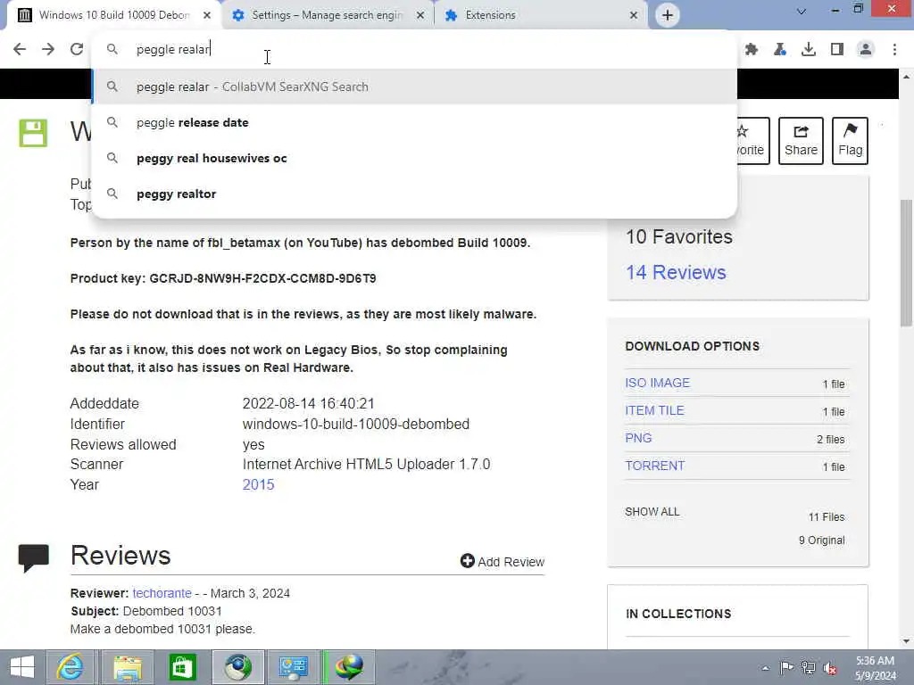914x685 pixels.
Task: Click the Reviews speech bubble icon
Action: [x=33, y=558]
